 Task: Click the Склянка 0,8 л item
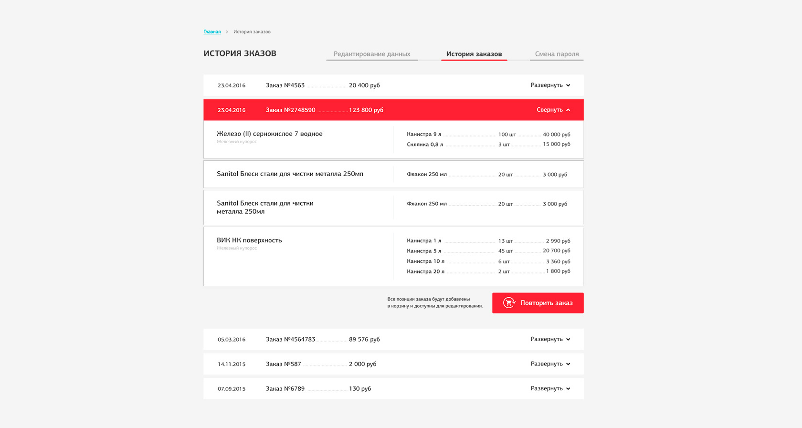tap(425, 145)
